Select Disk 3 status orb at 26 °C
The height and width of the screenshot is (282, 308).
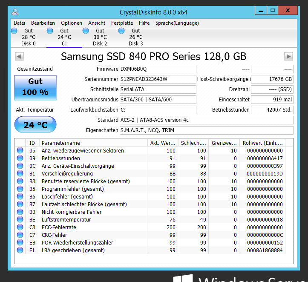coord(121,31)
